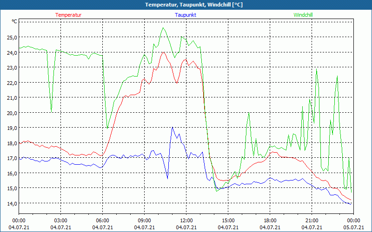Click the chart title 'Temperatur, Taupunkt, Windchill [°C]'
This screenshot has height=232, width=372.
point(194,5)
